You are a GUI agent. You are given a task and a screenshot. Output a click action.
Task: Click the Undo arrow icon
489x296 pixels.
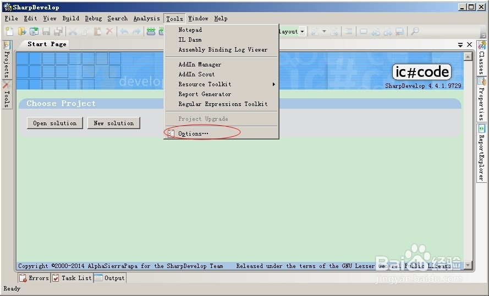coord(124,31)
